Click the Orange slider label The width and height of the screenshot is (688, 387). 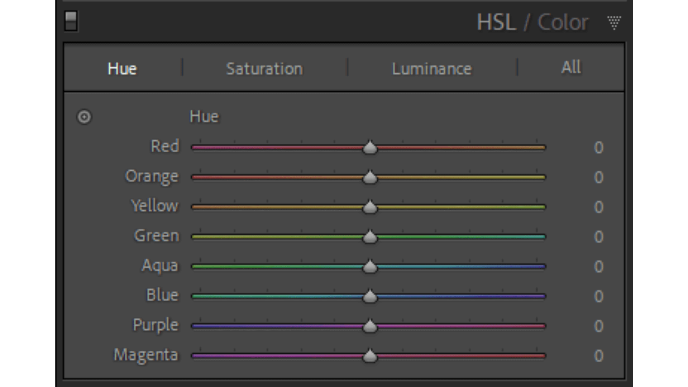click(152, 177)
